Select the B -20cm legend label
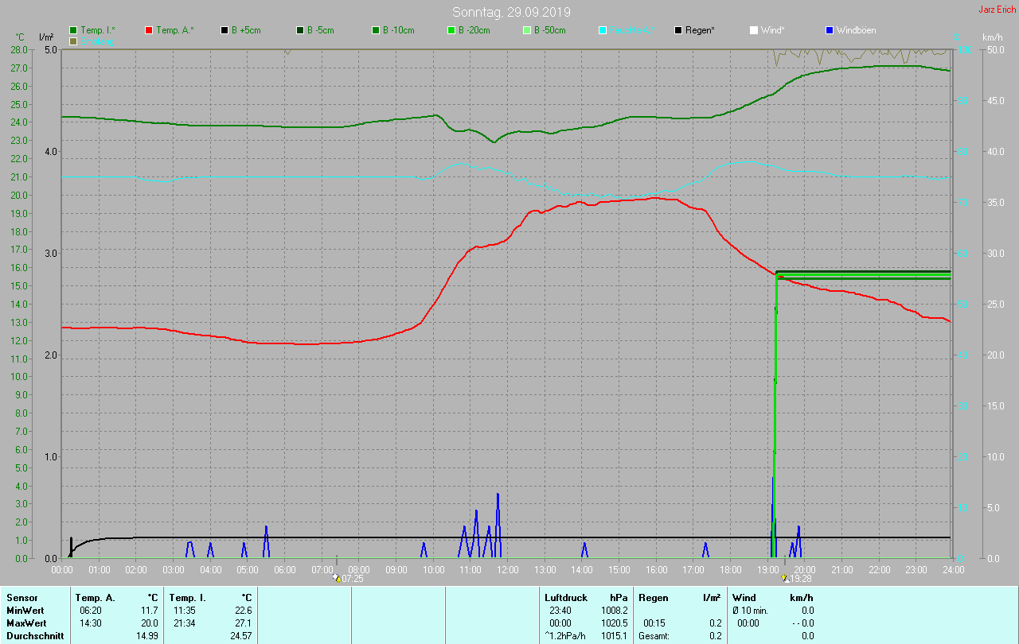 click(474, 30)
